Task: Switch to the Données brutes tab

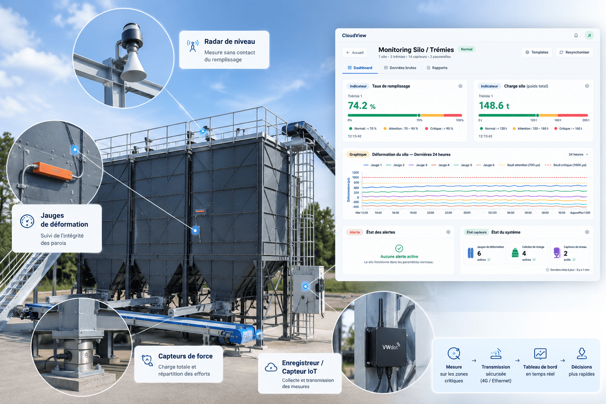Action: (400, 68)
